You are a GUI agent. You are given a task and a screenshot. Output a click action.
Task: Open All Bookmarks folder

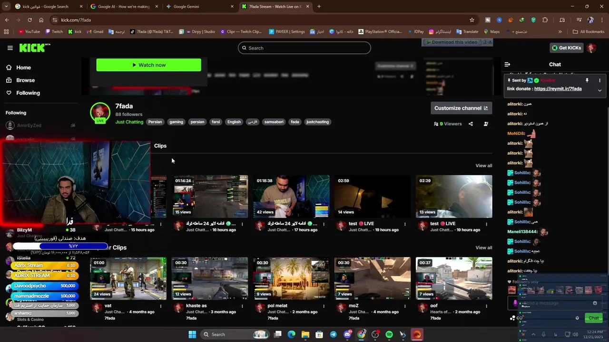pos(589,32)
